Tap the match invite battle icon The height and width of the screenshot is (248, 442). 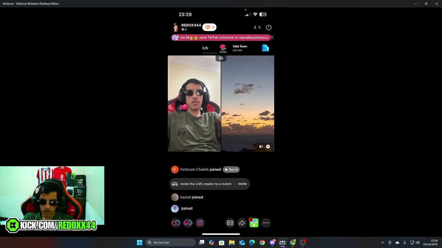tap(175, 184)
